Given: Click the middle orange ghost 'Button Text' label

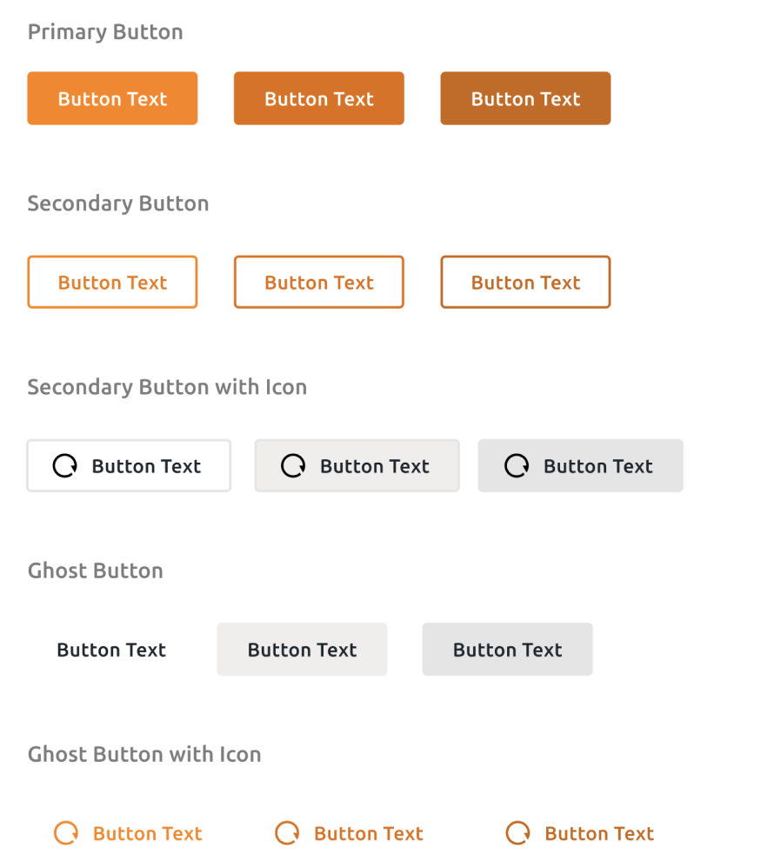Looking at the screenshot, I should [369, 833].
